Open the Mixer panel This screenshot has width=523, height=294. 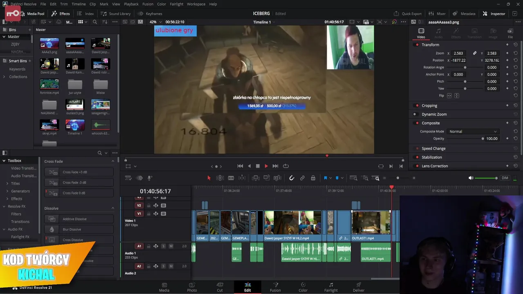tap(437, 13)
